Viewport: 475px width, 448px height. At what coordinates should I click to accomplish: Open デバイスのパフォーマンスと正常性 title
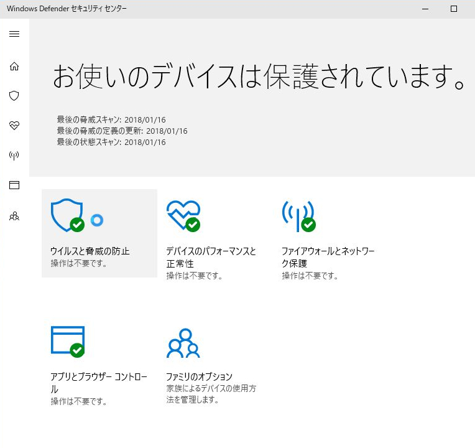click(x=211, y=257)
